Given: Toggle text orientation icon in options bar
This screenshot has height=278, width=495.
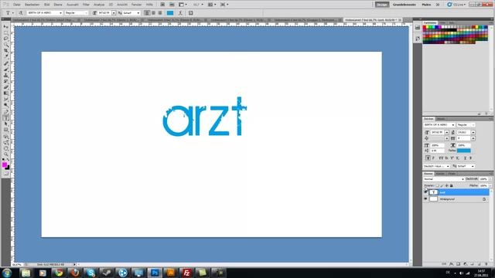Looking at the screenshot, I should coord(21,13).
